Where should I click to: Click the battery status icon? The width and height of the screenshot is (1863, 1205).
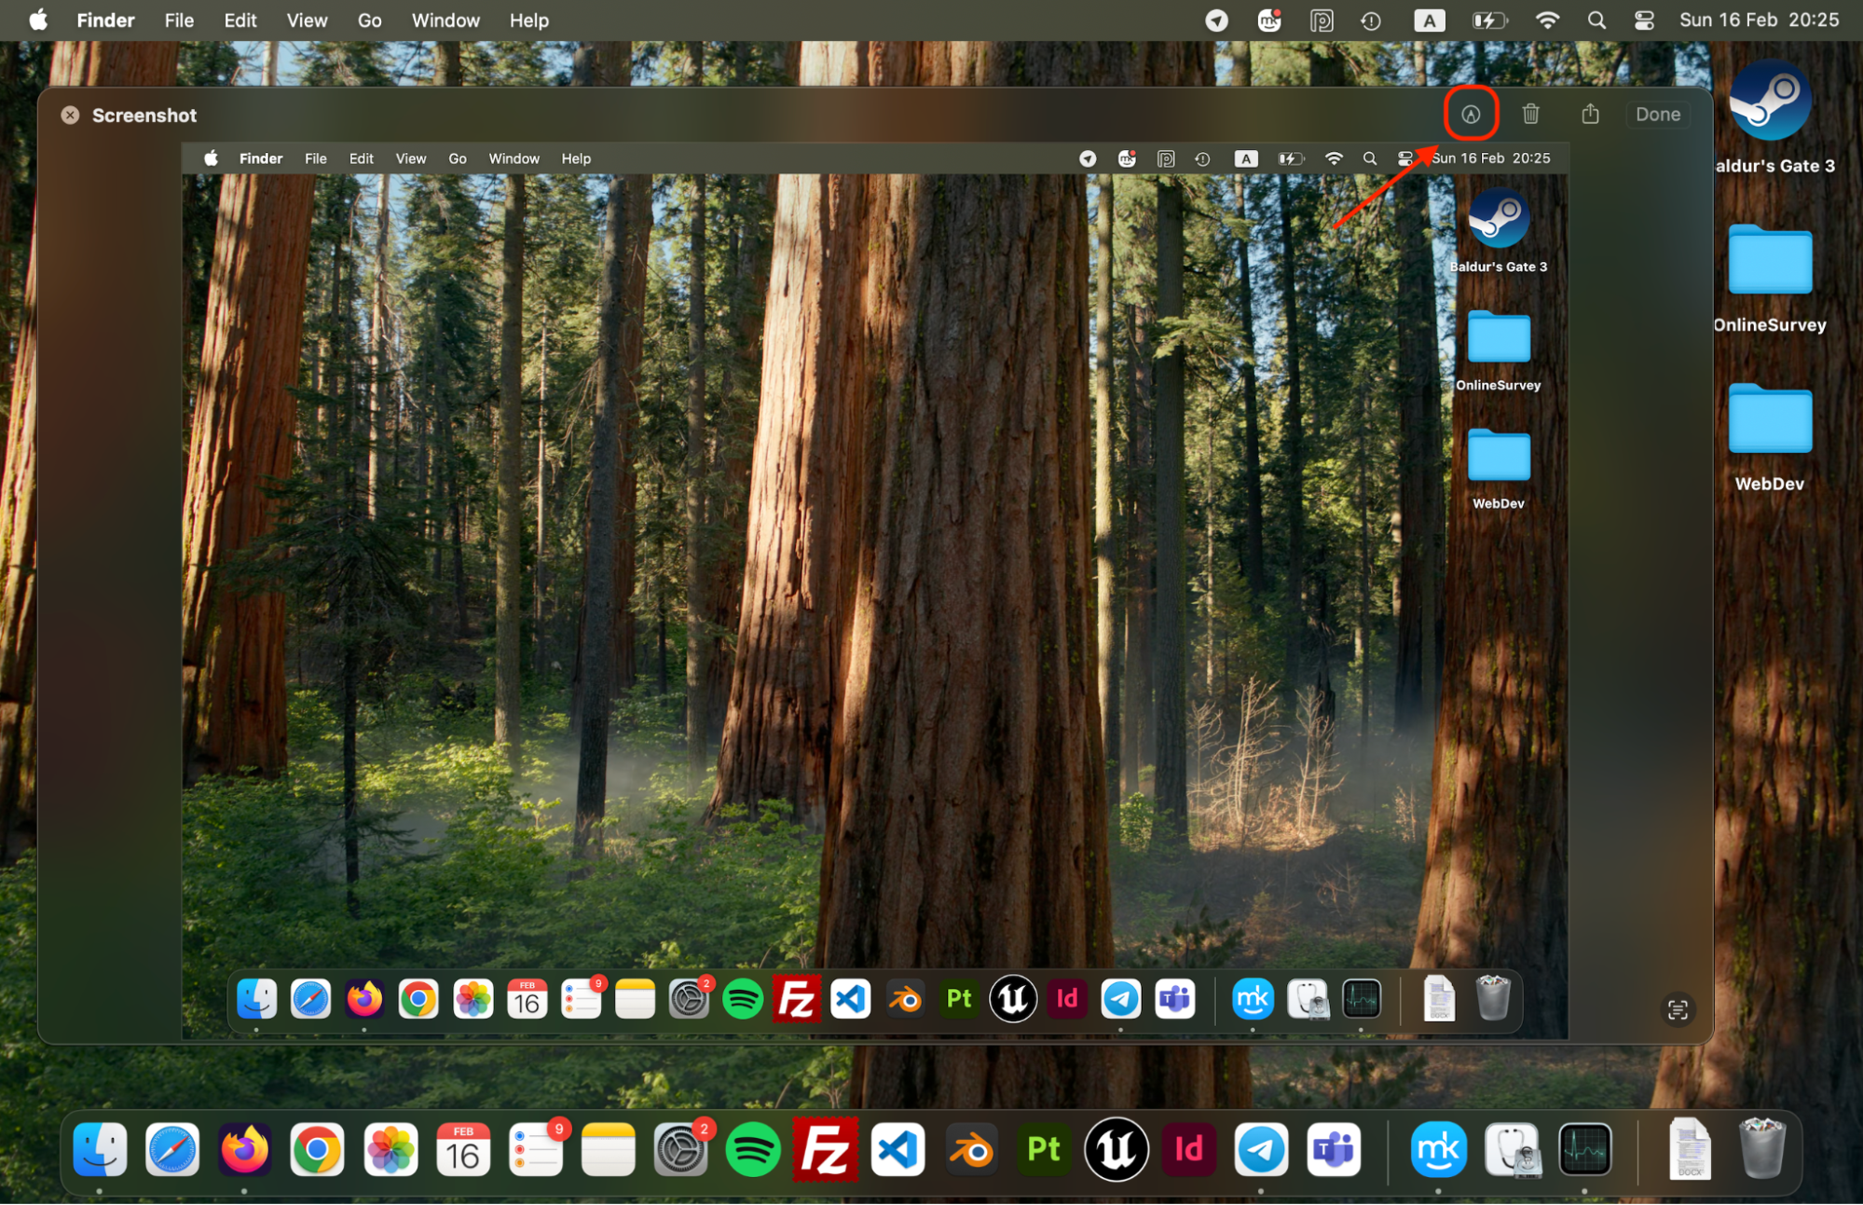1489,20
